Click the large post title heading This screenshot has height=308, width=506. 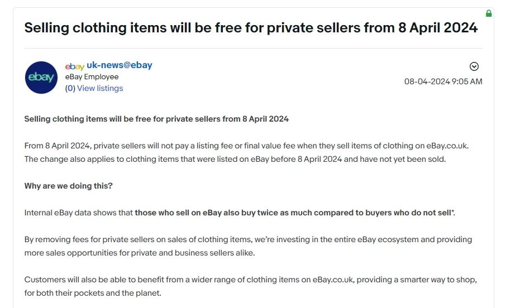(251, 28)
